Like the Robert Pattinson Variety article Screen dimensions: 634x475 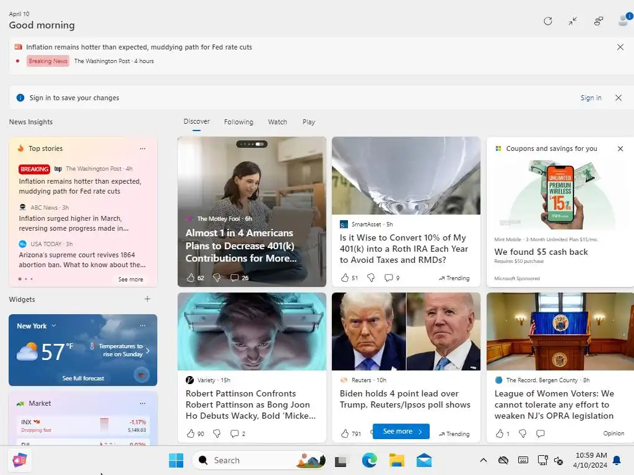191,434
